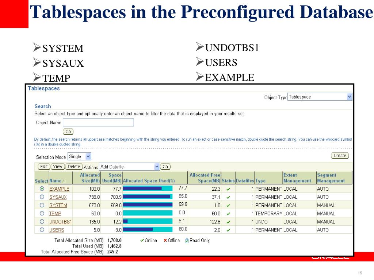Click the Create button
The image size is (374, 280).
[x=340, y=155]
